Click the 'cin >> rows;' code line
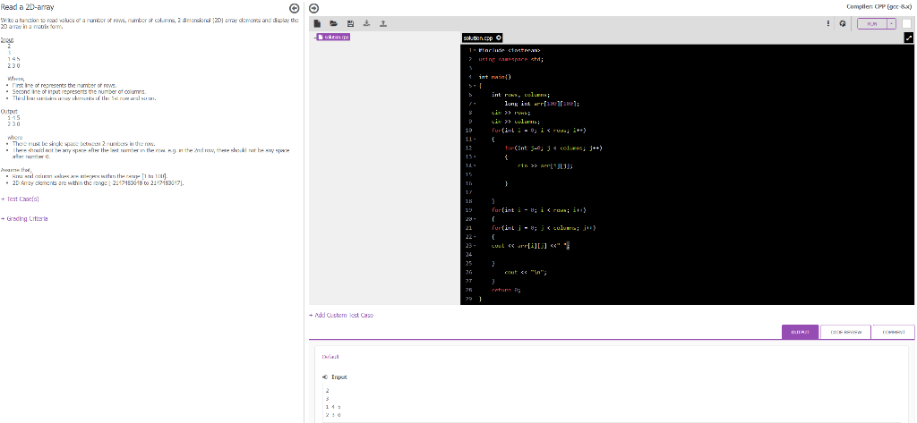Viewport: 917px width, 423px height. [511, 112]
